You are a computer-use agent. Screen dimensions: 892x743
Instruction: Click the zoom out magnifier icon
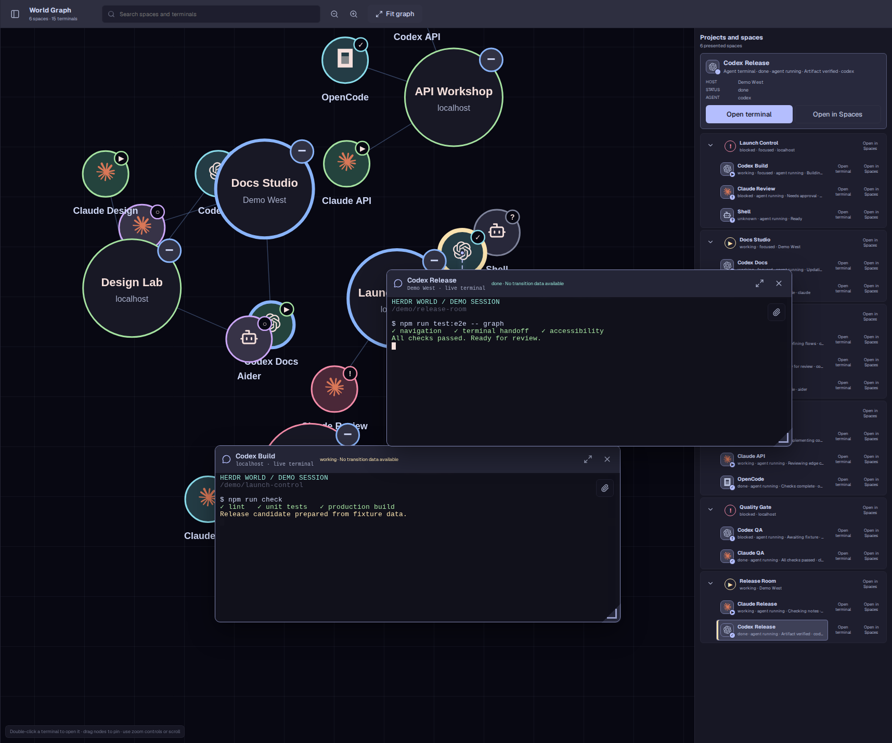coord(334,14)
